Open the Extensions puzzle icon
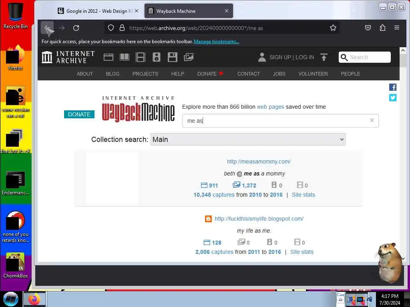The height and width of the screenshot is (307, 410). [x=382, y=28]
